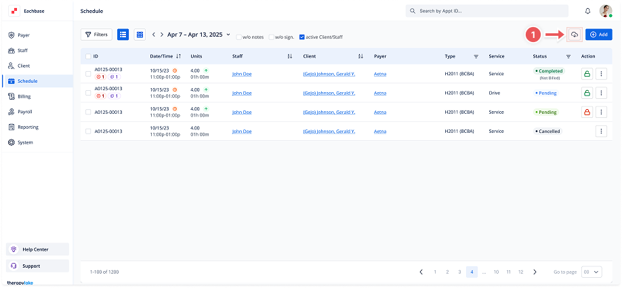Check the select-all checkbox beside ID header
The image size is (622, 288).
coord(88,56)
